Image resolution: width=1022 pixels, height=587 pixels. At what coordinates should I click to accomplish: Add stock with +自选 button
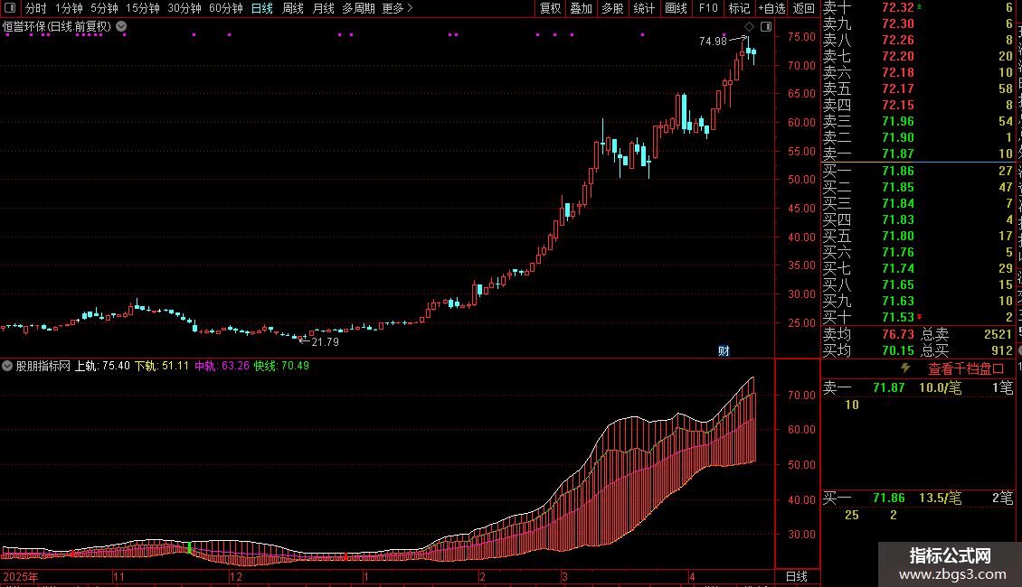pos(771,8)
